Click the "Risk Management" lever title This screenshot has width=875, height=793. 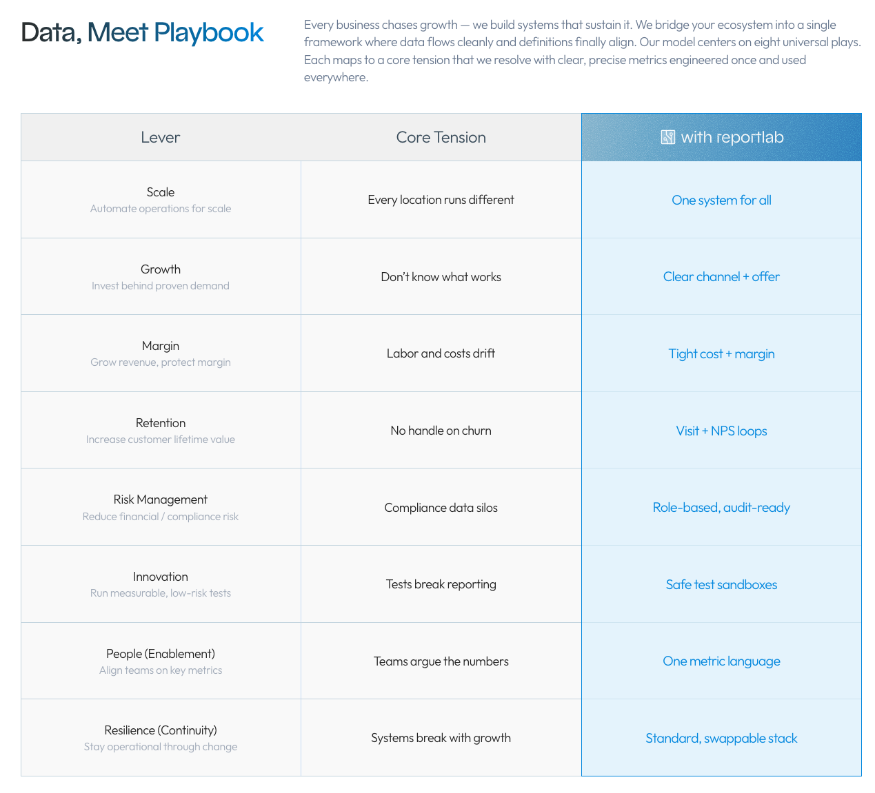pos(160,500)
